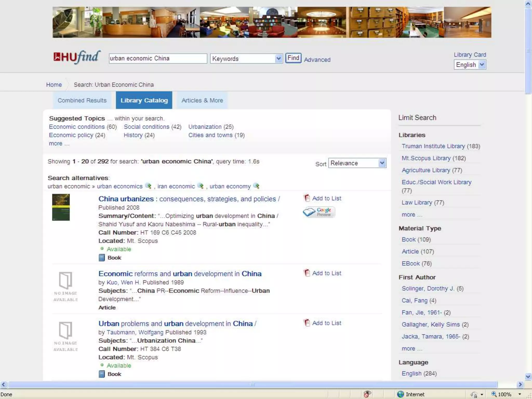Click Add to List icon for Economic reforms article
Viewport: 532px width, 399px height.
tap(307, 273)
